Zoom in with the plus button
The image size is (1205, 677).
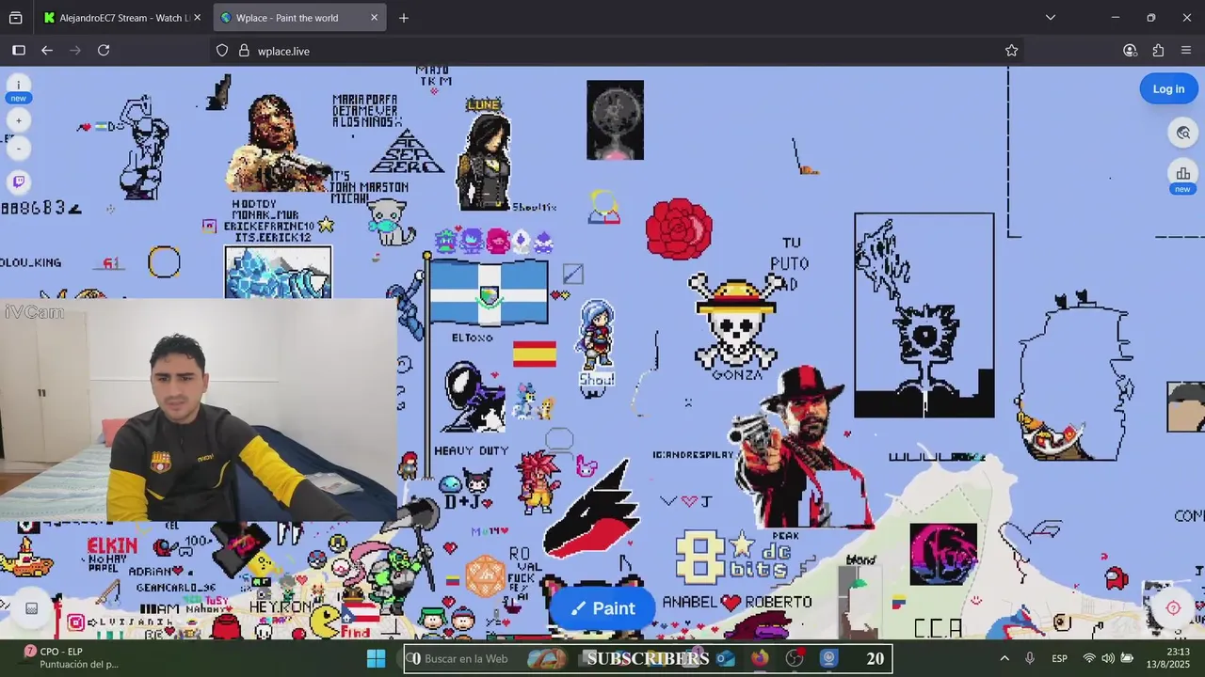18,120
